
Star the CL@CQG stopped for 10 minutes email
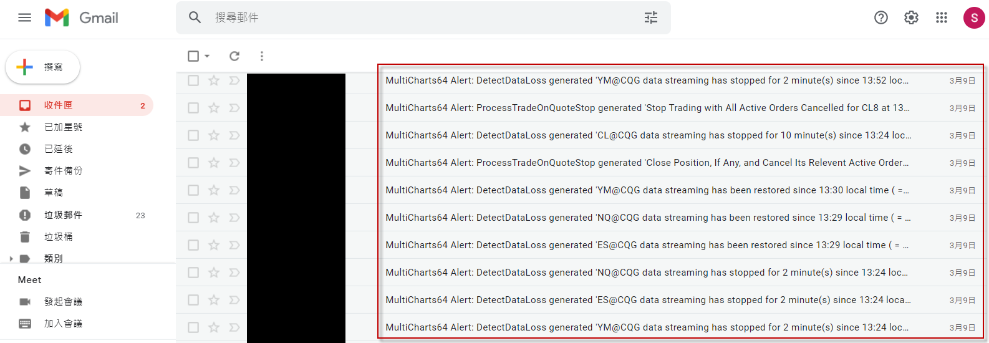click(214, 135)
